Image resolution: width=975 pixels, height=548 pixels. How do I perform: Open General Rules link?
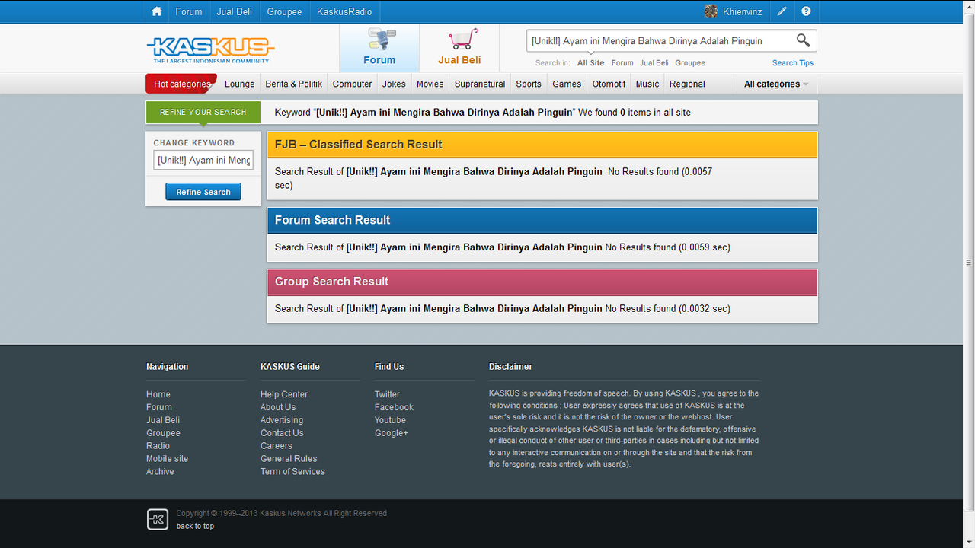(289, 459)
